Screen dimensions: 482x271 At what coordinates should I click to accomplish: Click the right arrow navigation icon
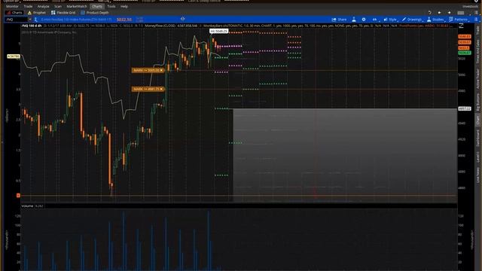click(x=449, y=13)
